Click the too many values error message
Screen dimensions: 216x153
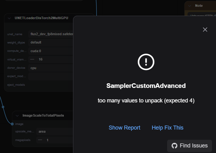[x=146, y=101]
